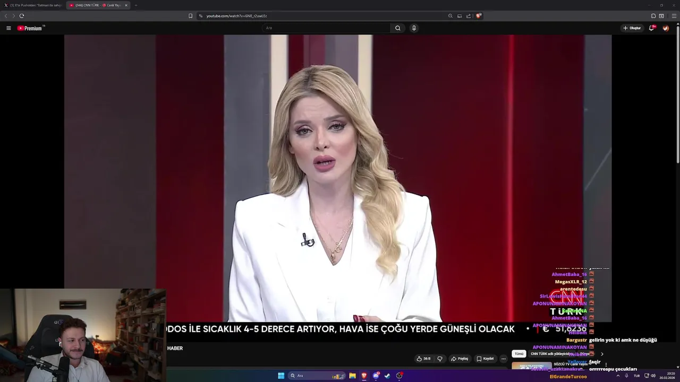The image size is (680, 382).
Task: Select the Tümü filter chip
Action: (519, 354)
